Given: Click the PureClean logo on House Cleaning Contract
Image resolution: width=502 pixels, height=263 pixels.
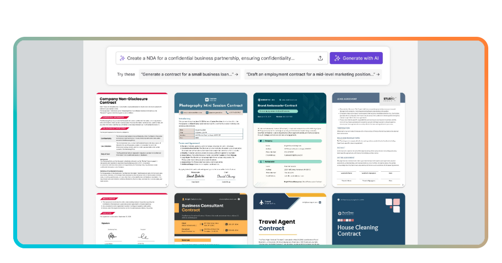Looking at the screenshot, I should point(339,213).
